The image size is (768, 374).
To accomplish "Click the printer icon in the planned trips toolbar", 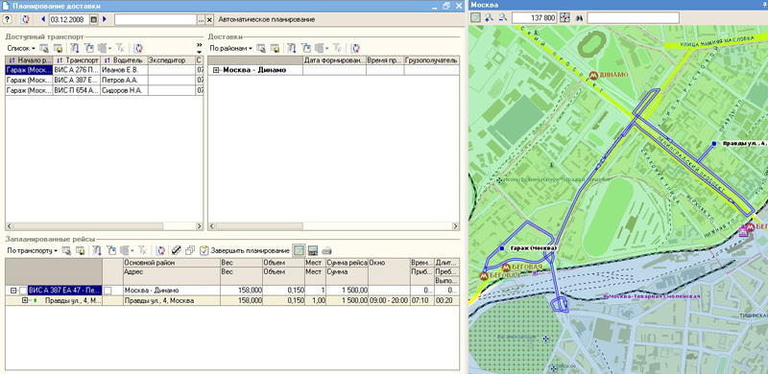I will (326, 250).
